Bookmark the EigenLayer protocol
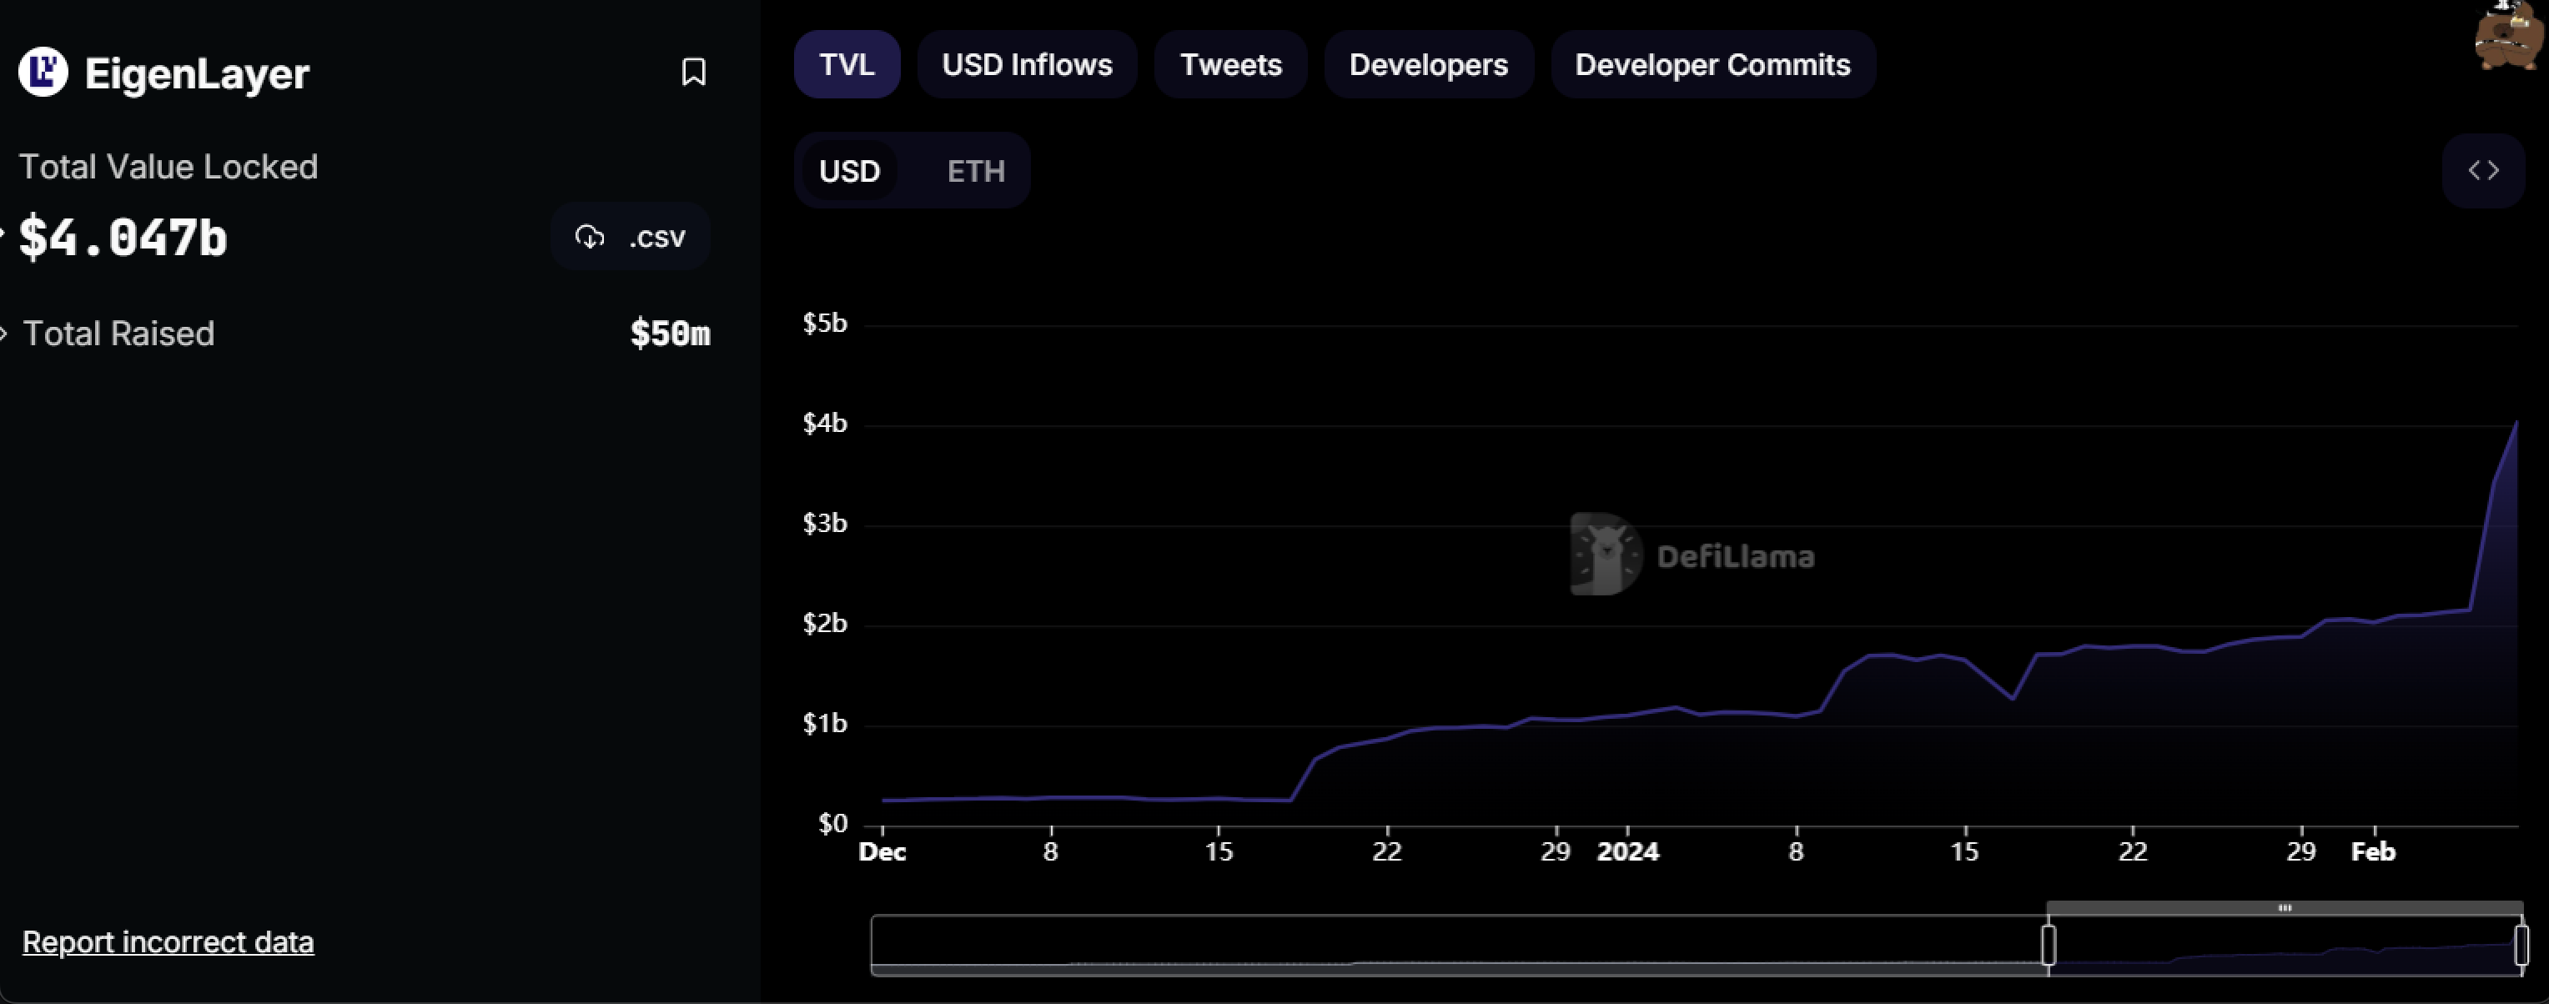The width and height of the screenshot is (2549, 1004). point(694,73)
